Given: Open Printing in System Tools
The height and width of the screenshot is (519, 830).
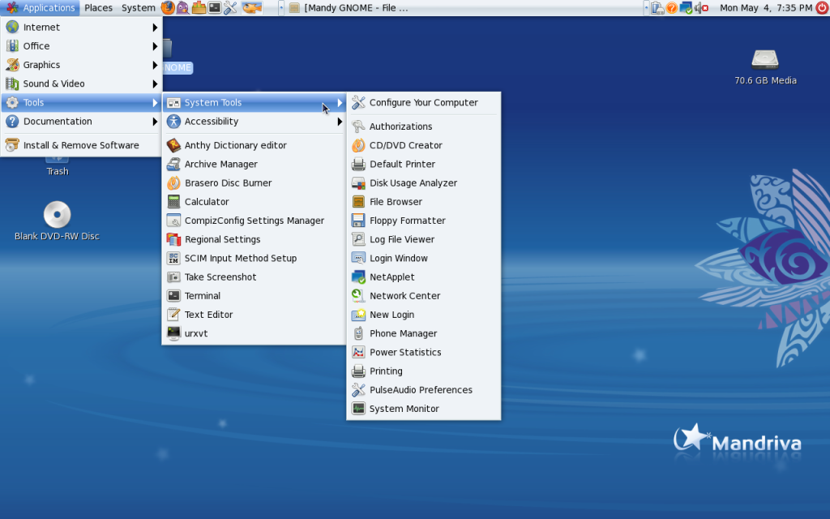Looking at the screenshot, I should pos(423,371).
